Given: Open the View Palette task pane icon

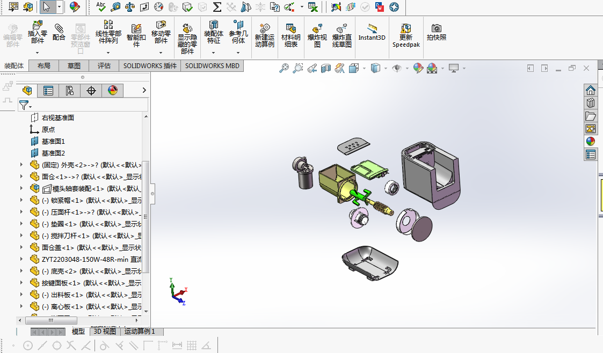Looking at the screenshot, I should (591, 129).
